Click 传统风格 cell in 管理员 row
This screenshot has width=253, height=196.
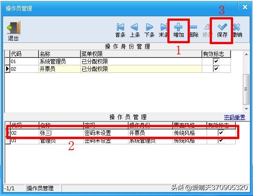190,141
